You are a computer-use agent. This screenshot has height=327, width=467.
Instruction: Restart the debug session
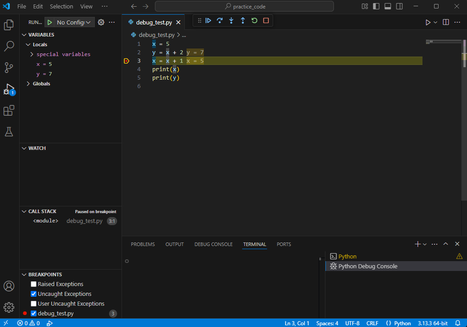[254, 20]
